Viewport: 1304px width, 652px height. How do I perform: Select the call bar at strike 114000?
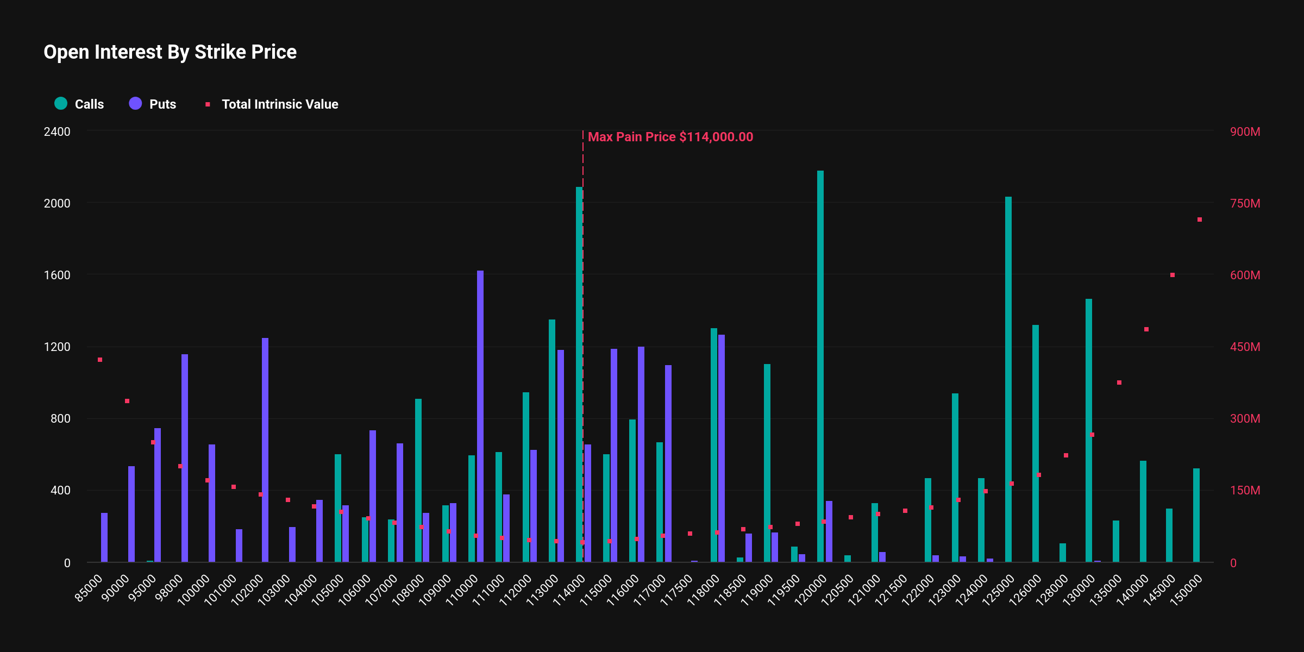[x=579, y=374]
